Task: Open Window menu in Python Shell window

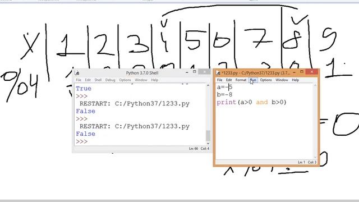Action: [141, 80]
